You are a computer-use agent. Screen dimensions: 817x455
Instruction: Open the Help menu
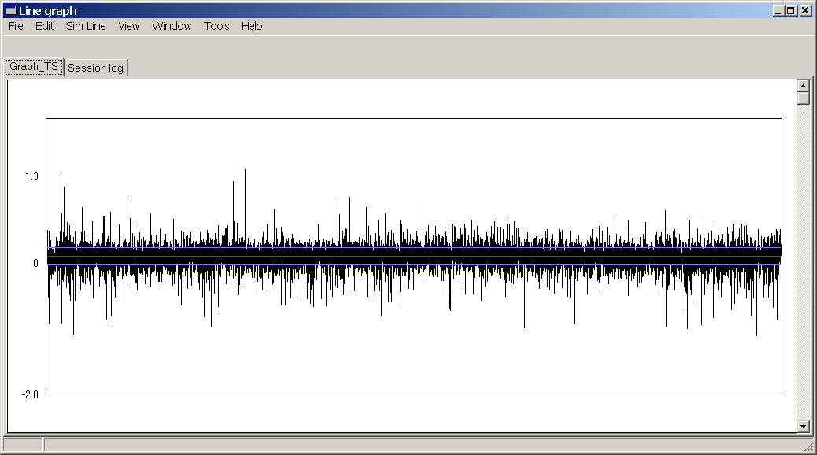tap(252, 26)
